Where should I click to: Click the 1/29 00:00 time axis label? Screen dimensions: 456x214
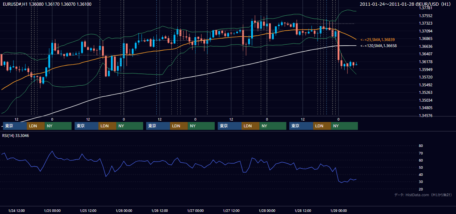tap(339, 210)
